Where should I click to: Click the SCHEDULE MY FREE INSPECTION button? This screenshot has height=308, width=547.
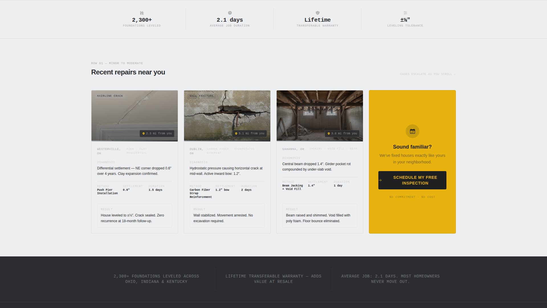tap(412, 180)
